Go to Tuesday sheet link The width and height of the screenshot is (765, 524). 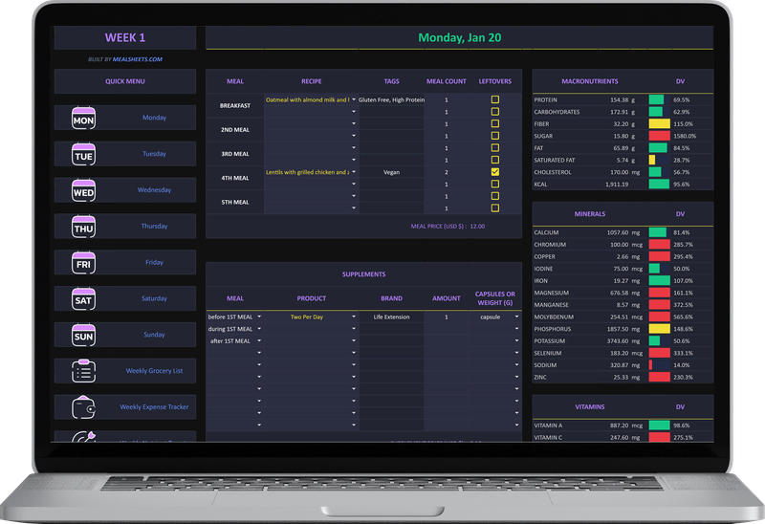154,154
